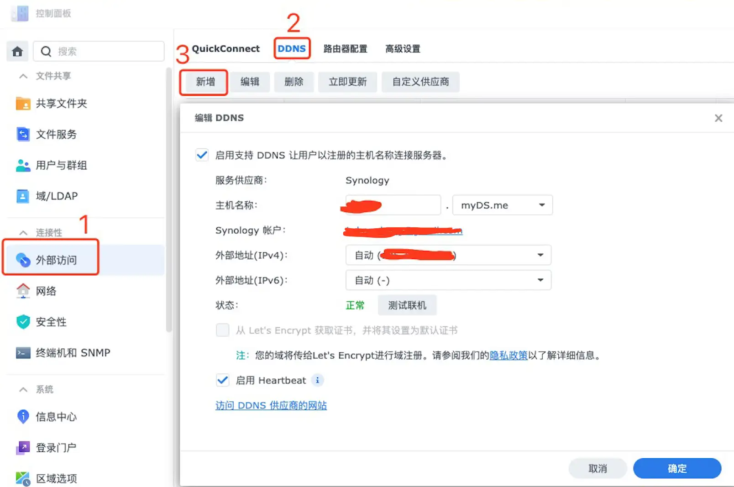Image resolution: width=734 pixels, height=487 pixels.
Task: Uncheck the enable DDNS support checkbox
Action: 202,155
